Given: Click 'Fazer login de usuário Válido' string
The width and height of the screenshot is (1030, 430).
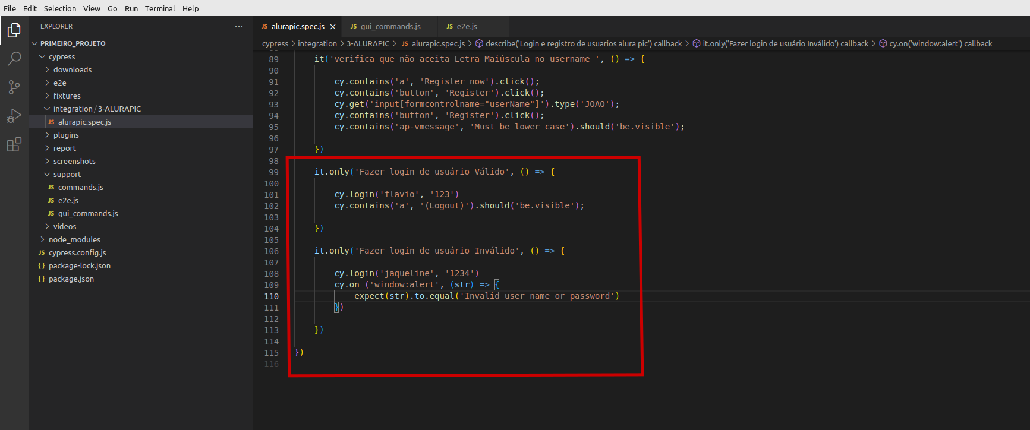Looking at the screenshot, I should pos(432,172).
